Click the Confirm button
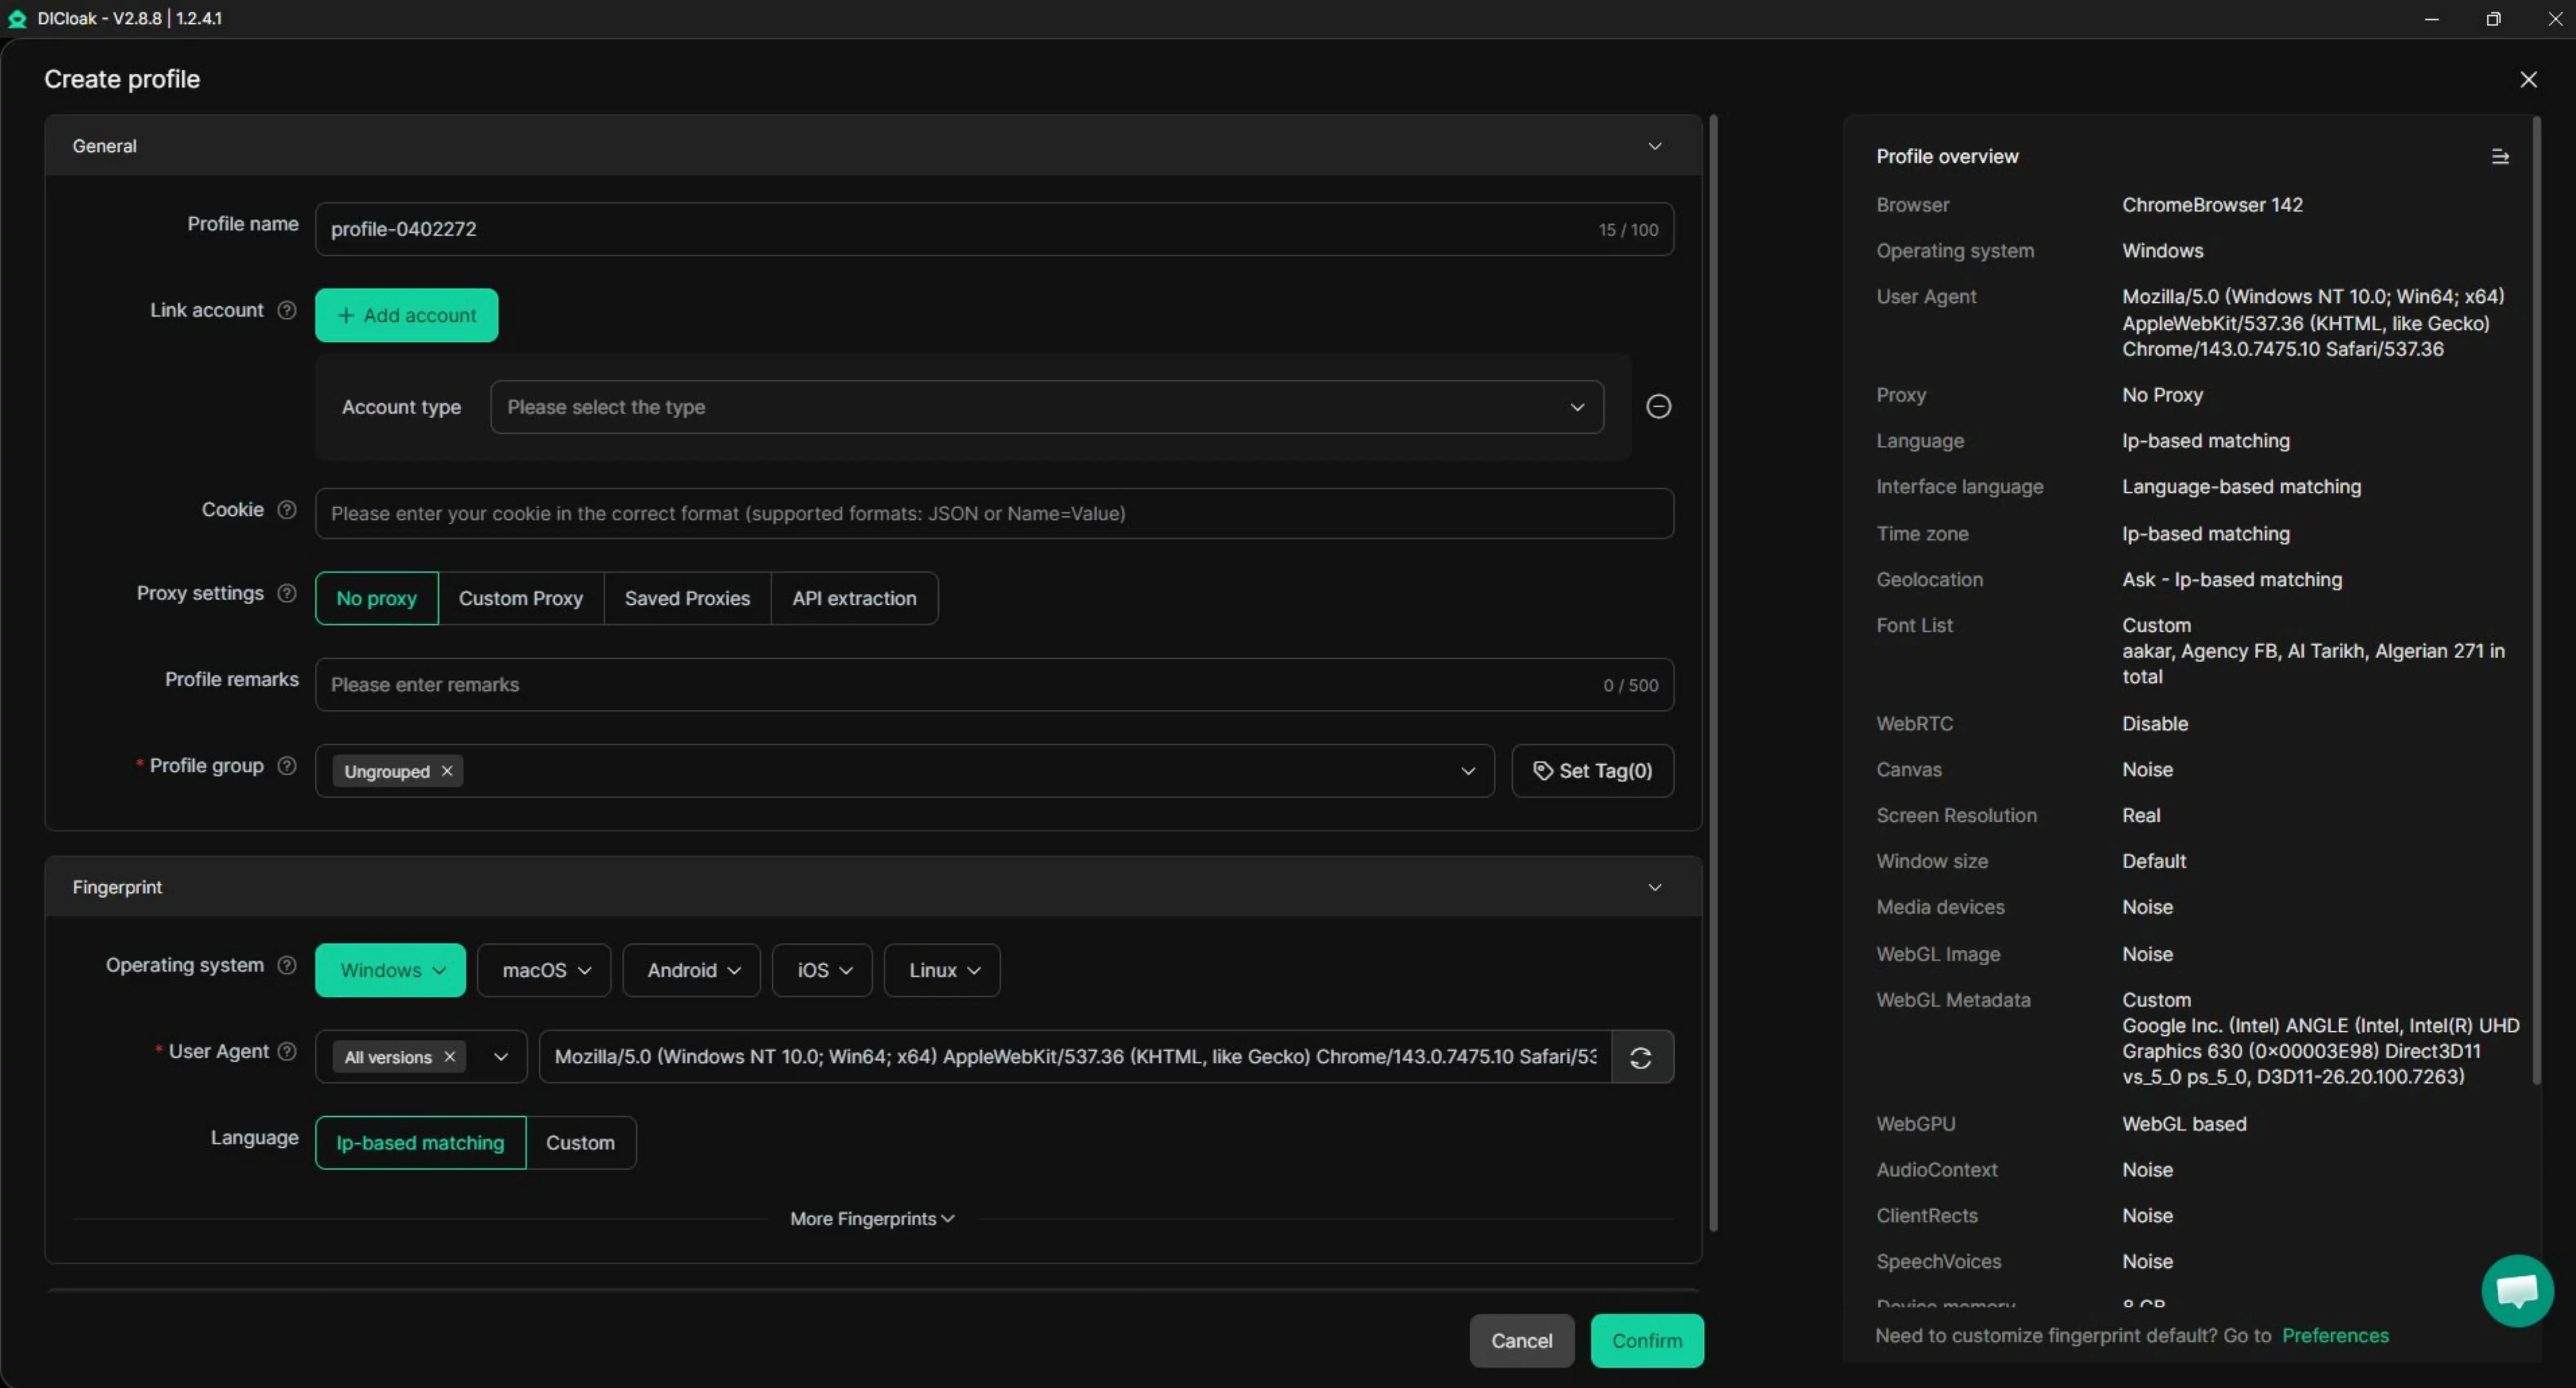 click(x=1646, y=1340)
